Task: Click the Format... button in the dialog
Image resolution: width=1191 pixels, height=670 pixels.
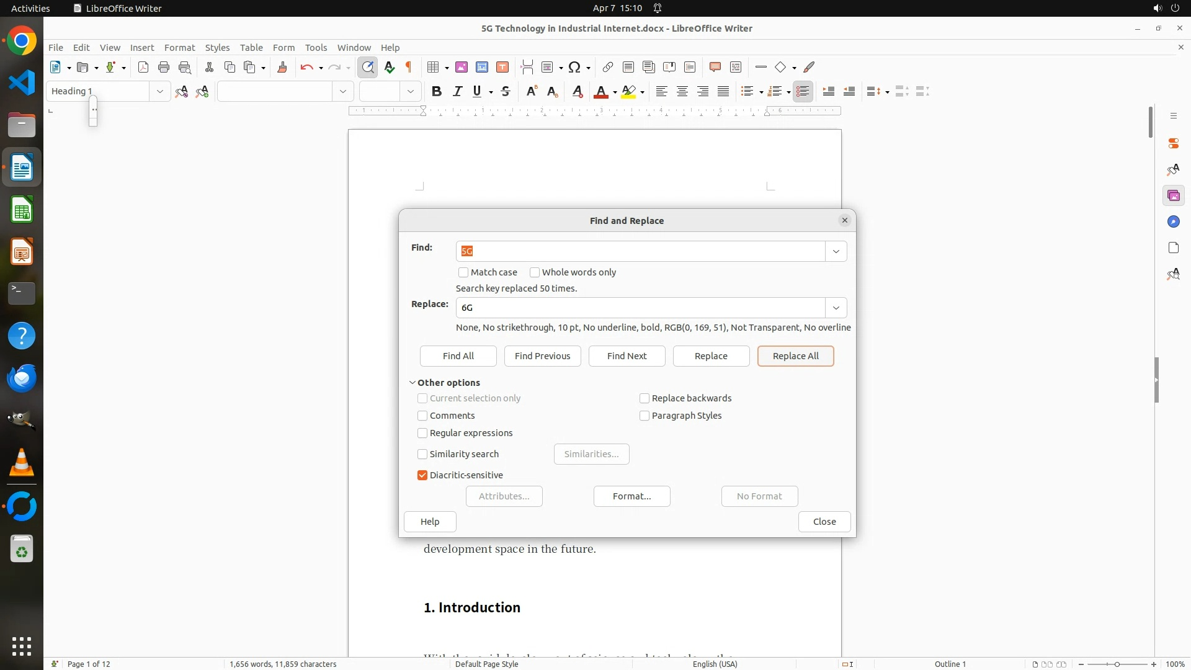Action: pyautogui.click(x=631, y=496)
